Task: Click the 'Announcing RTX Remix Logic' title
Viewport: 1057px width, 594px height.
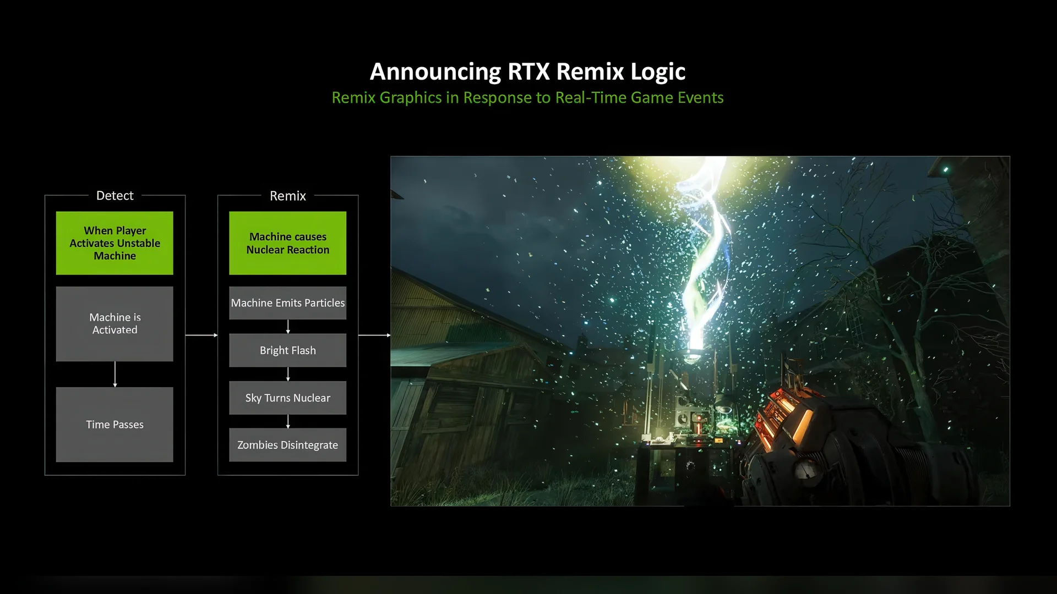Action: click(x=527, y=71)
